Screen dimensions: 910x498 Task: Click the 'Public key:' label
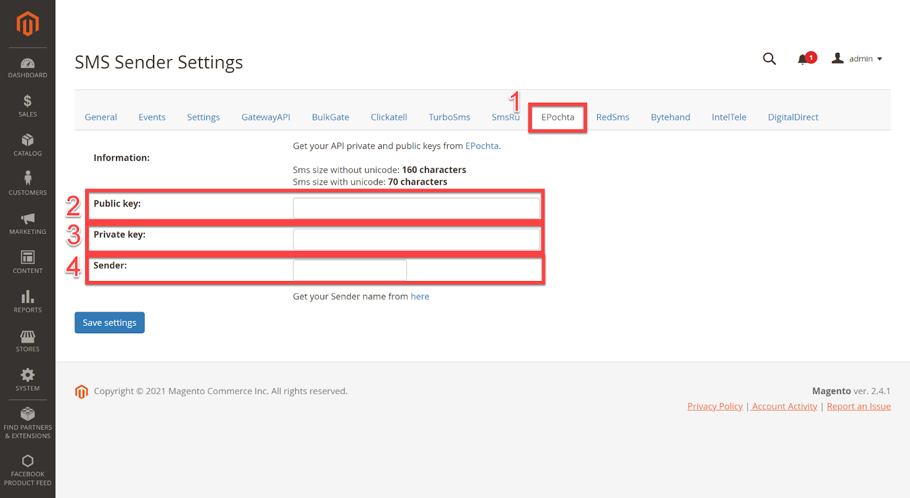tap(117, 203)
